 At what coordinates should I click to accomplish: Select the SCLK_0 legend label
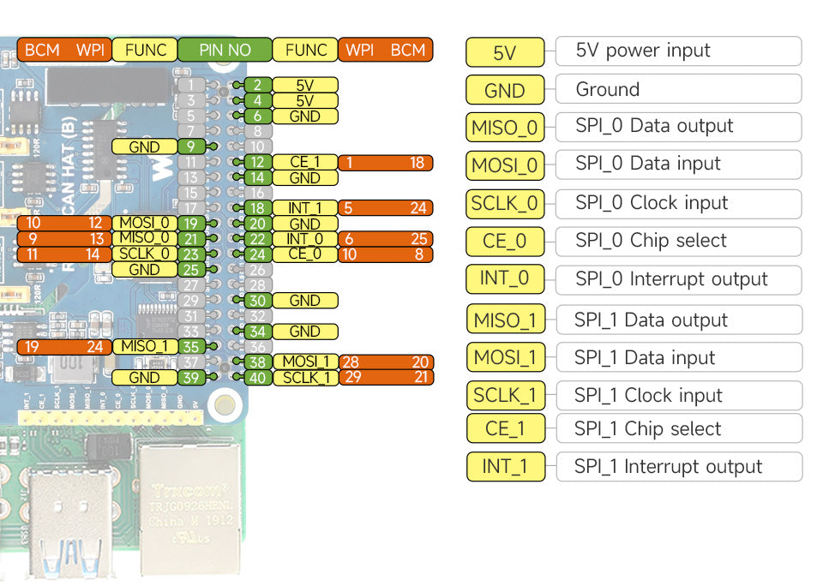(x=505, y=204)
